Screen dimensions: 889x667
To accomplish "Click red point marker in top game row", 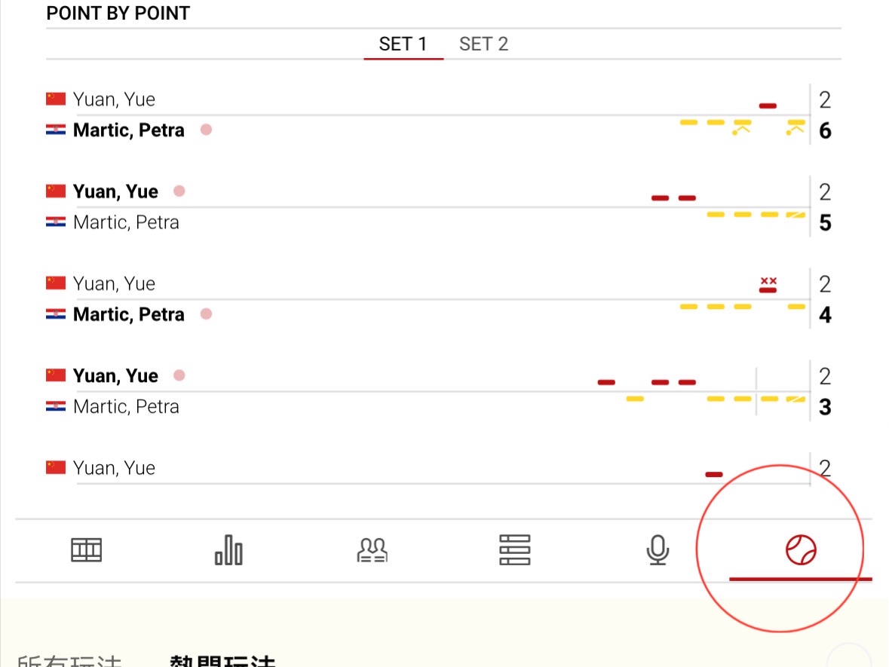I will point(768,106).
